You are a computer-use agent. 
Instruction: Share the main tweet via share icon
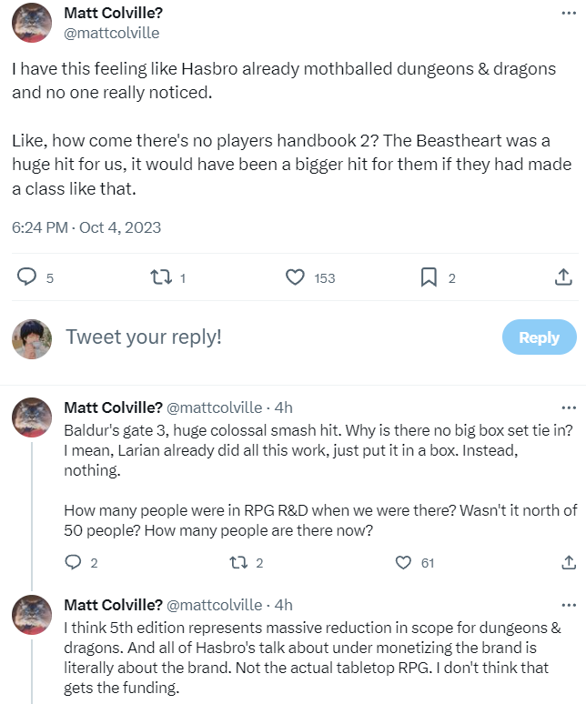563,277
